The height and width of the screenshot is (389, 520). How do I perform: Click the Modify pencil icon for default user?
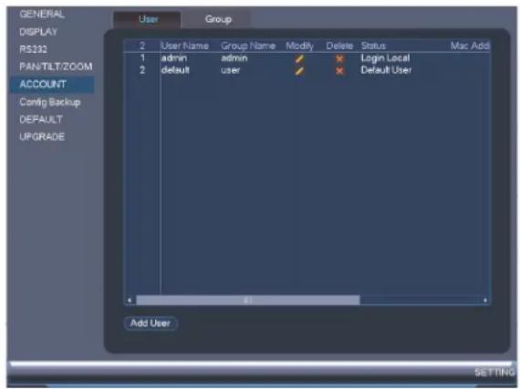(x=299, y=70)
